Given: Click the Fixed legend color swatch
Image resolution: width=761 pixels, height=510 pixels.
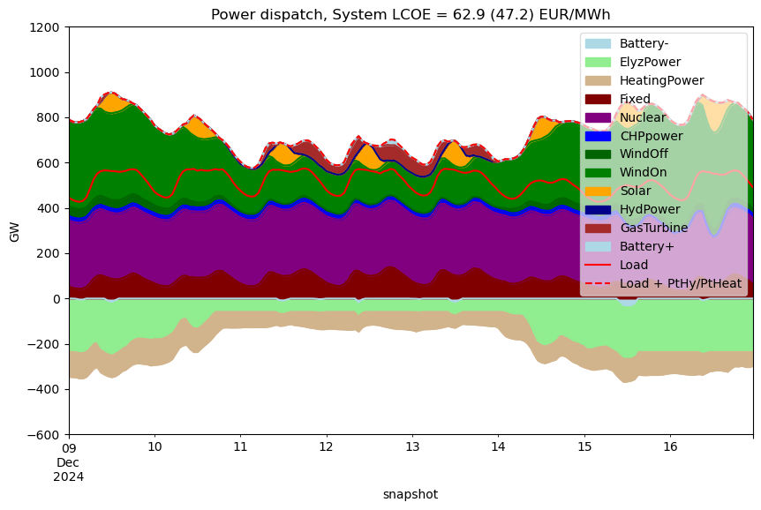Looking at the screenshot, I should coord(598,99).
